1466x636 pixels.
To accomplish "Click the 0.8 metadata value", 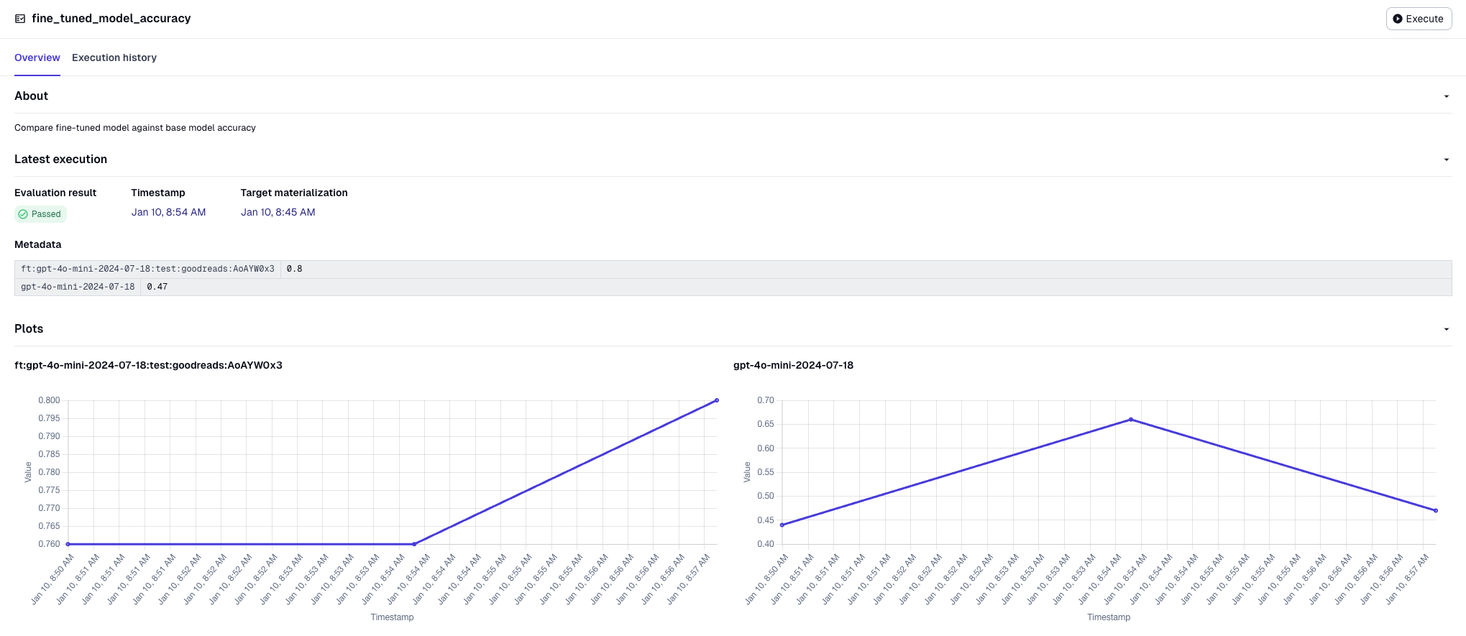I will [x=294, y=269].
